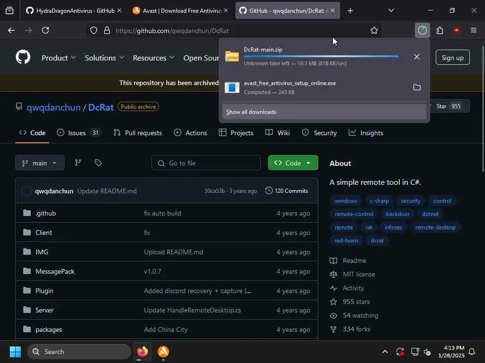Switch to the Pull requests tab
Viewport: 485px width, 363px height.
(x=138, y=133)
